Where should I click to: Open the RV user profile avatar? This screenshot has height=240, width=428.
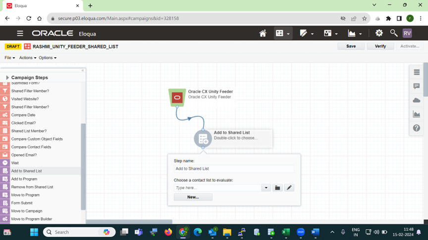407,33
